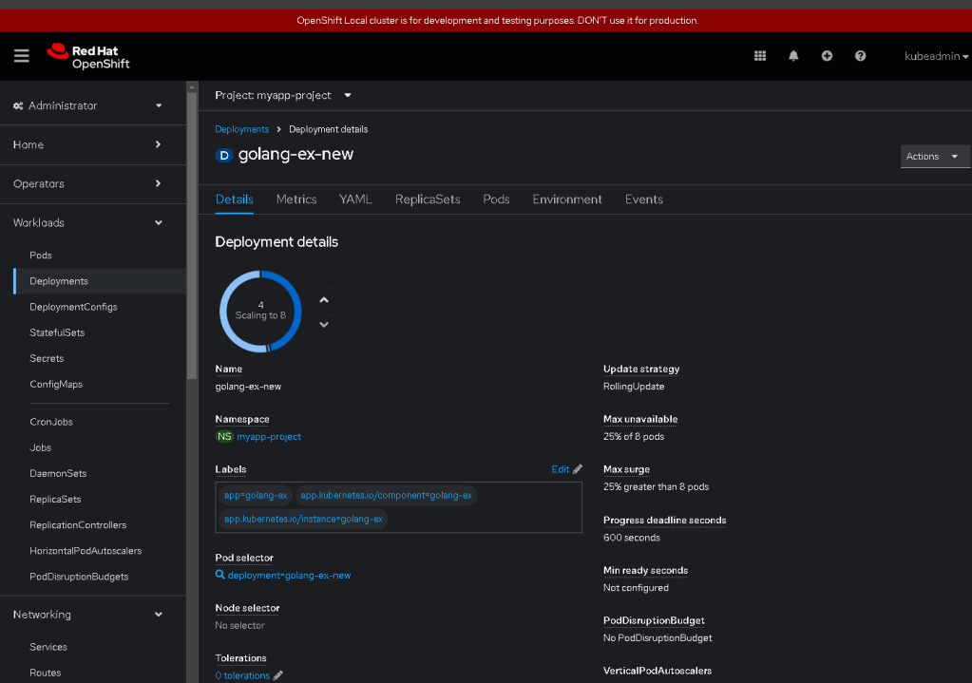The width and height of the screenshot is (972, 683).
Task: Open the ReplicaSets tab
Action: [x=428, y=199]
